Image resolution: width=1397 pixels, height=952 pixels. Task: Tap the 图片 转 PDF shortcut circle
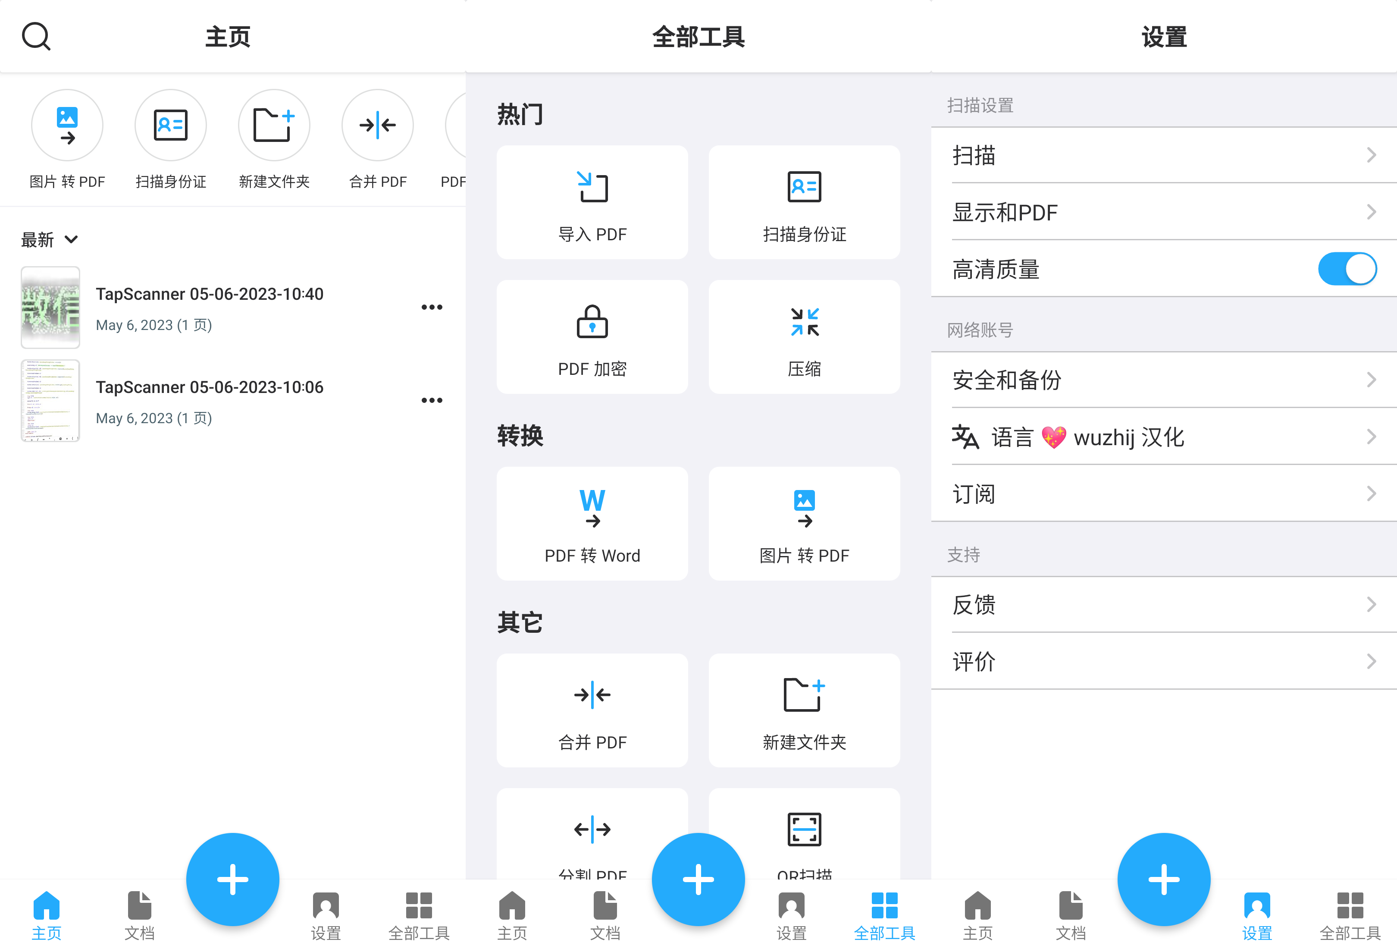click(67, 125)
